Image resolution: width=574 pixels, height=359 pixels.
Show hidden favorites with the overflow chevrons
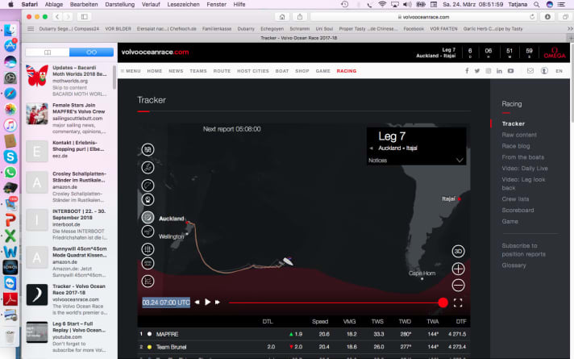(570, 28)
